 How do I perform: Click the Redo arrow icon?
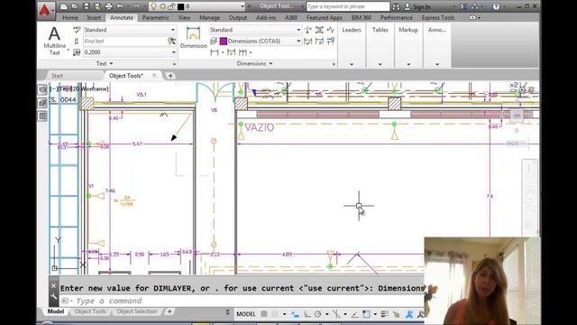click(136, 6)
